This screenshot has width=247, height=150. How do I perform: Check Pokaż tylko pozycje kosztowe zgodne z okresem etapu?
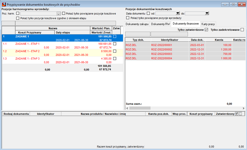pyautogui.click(x=18, y=18)
